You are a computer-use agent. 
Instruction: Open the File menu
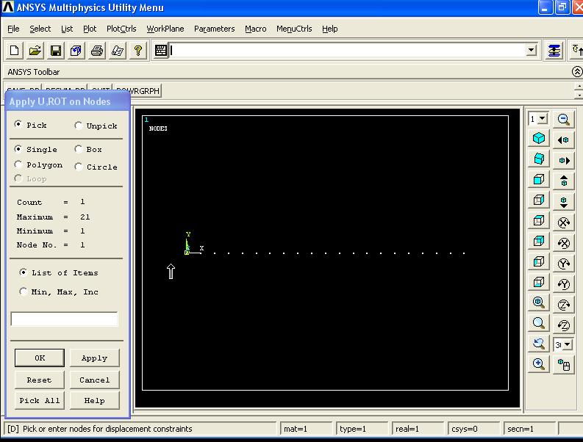coord(13,29)
